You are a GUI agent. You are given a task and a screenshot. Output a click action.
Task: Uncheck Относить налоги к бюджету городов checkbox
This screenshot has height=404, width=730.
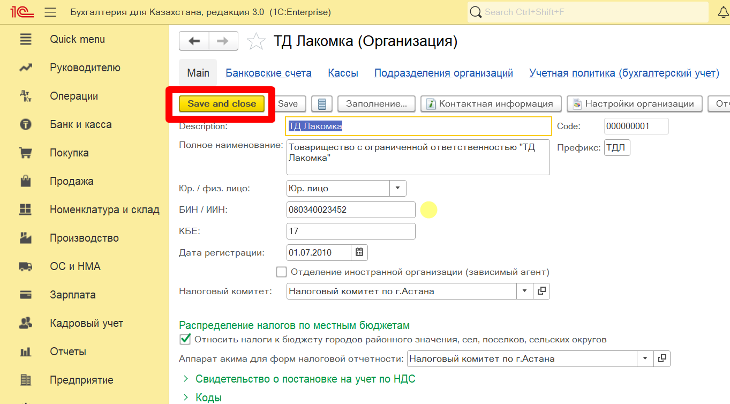(185, 339)
